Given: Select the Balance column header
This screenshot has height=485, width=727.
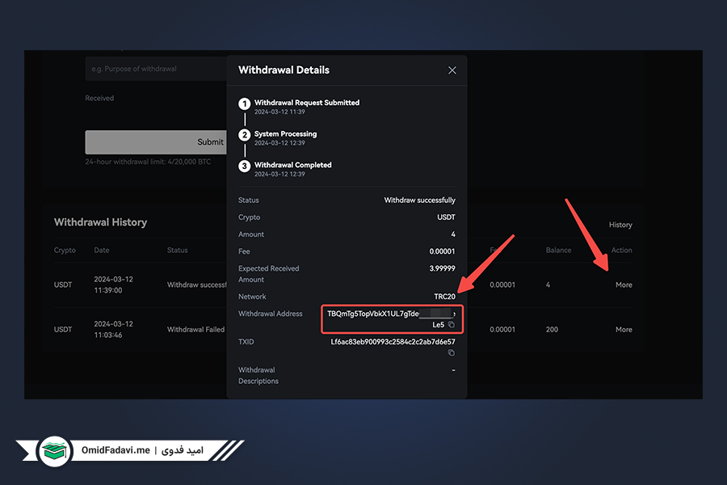Looking at the screenshot, I should point(559,250).
